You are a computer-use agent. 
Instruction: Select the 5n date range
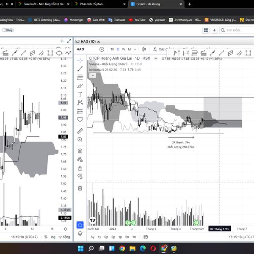pyautogui.click(x=127, y=237)
